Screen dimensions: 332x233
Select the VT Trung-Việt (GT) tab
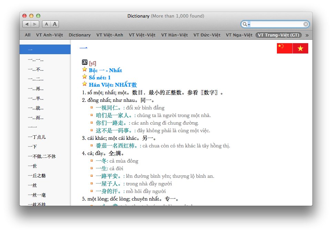coord(278,35)
